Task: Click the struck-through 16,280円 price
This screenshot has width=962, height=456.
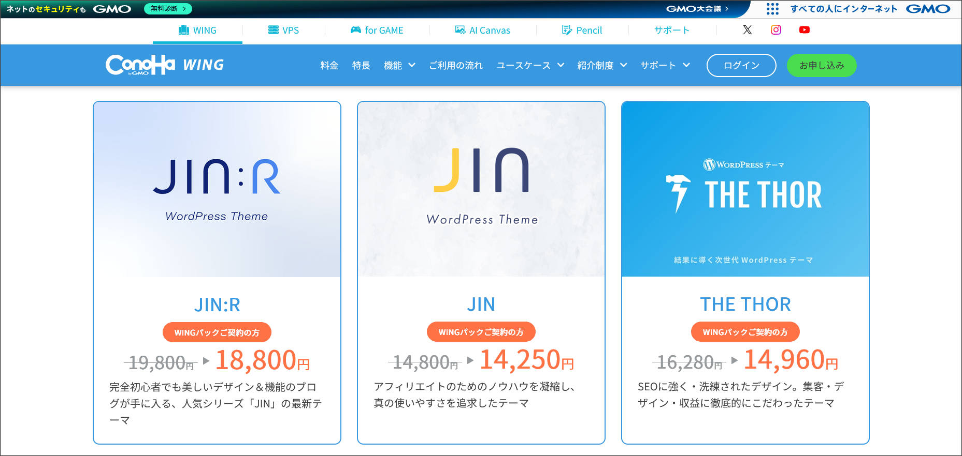Action: tap(689, 362)
